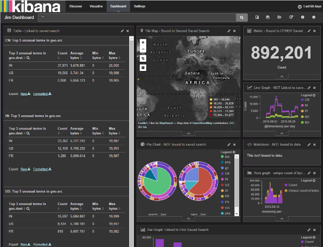The image size is (323, 247).
Task: Edit the Tile Map panel with pencil icon
Action: 229,31
